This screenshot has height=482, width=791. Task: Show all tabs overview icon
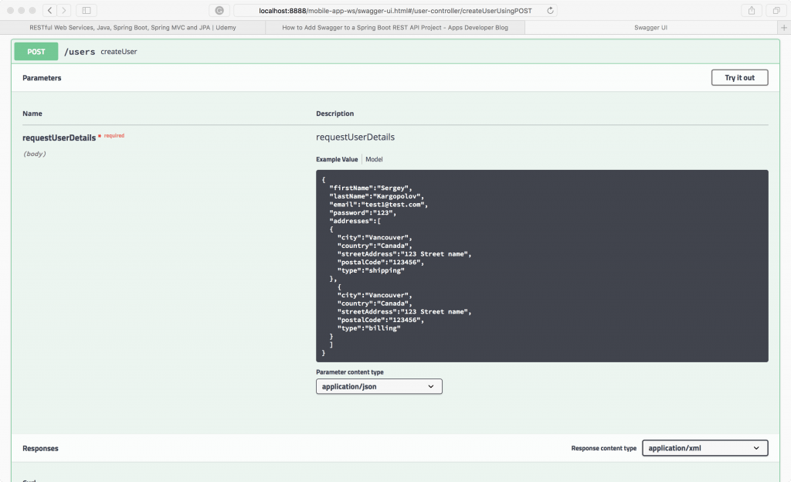click(x=775, y=11)
